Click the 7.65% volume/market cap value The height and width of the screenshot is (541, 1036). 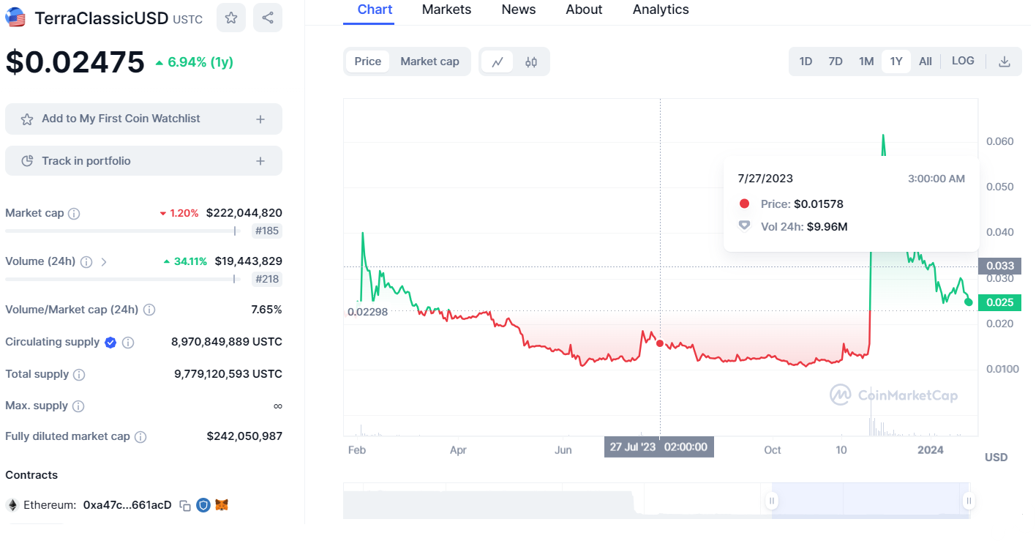point(266,310)
